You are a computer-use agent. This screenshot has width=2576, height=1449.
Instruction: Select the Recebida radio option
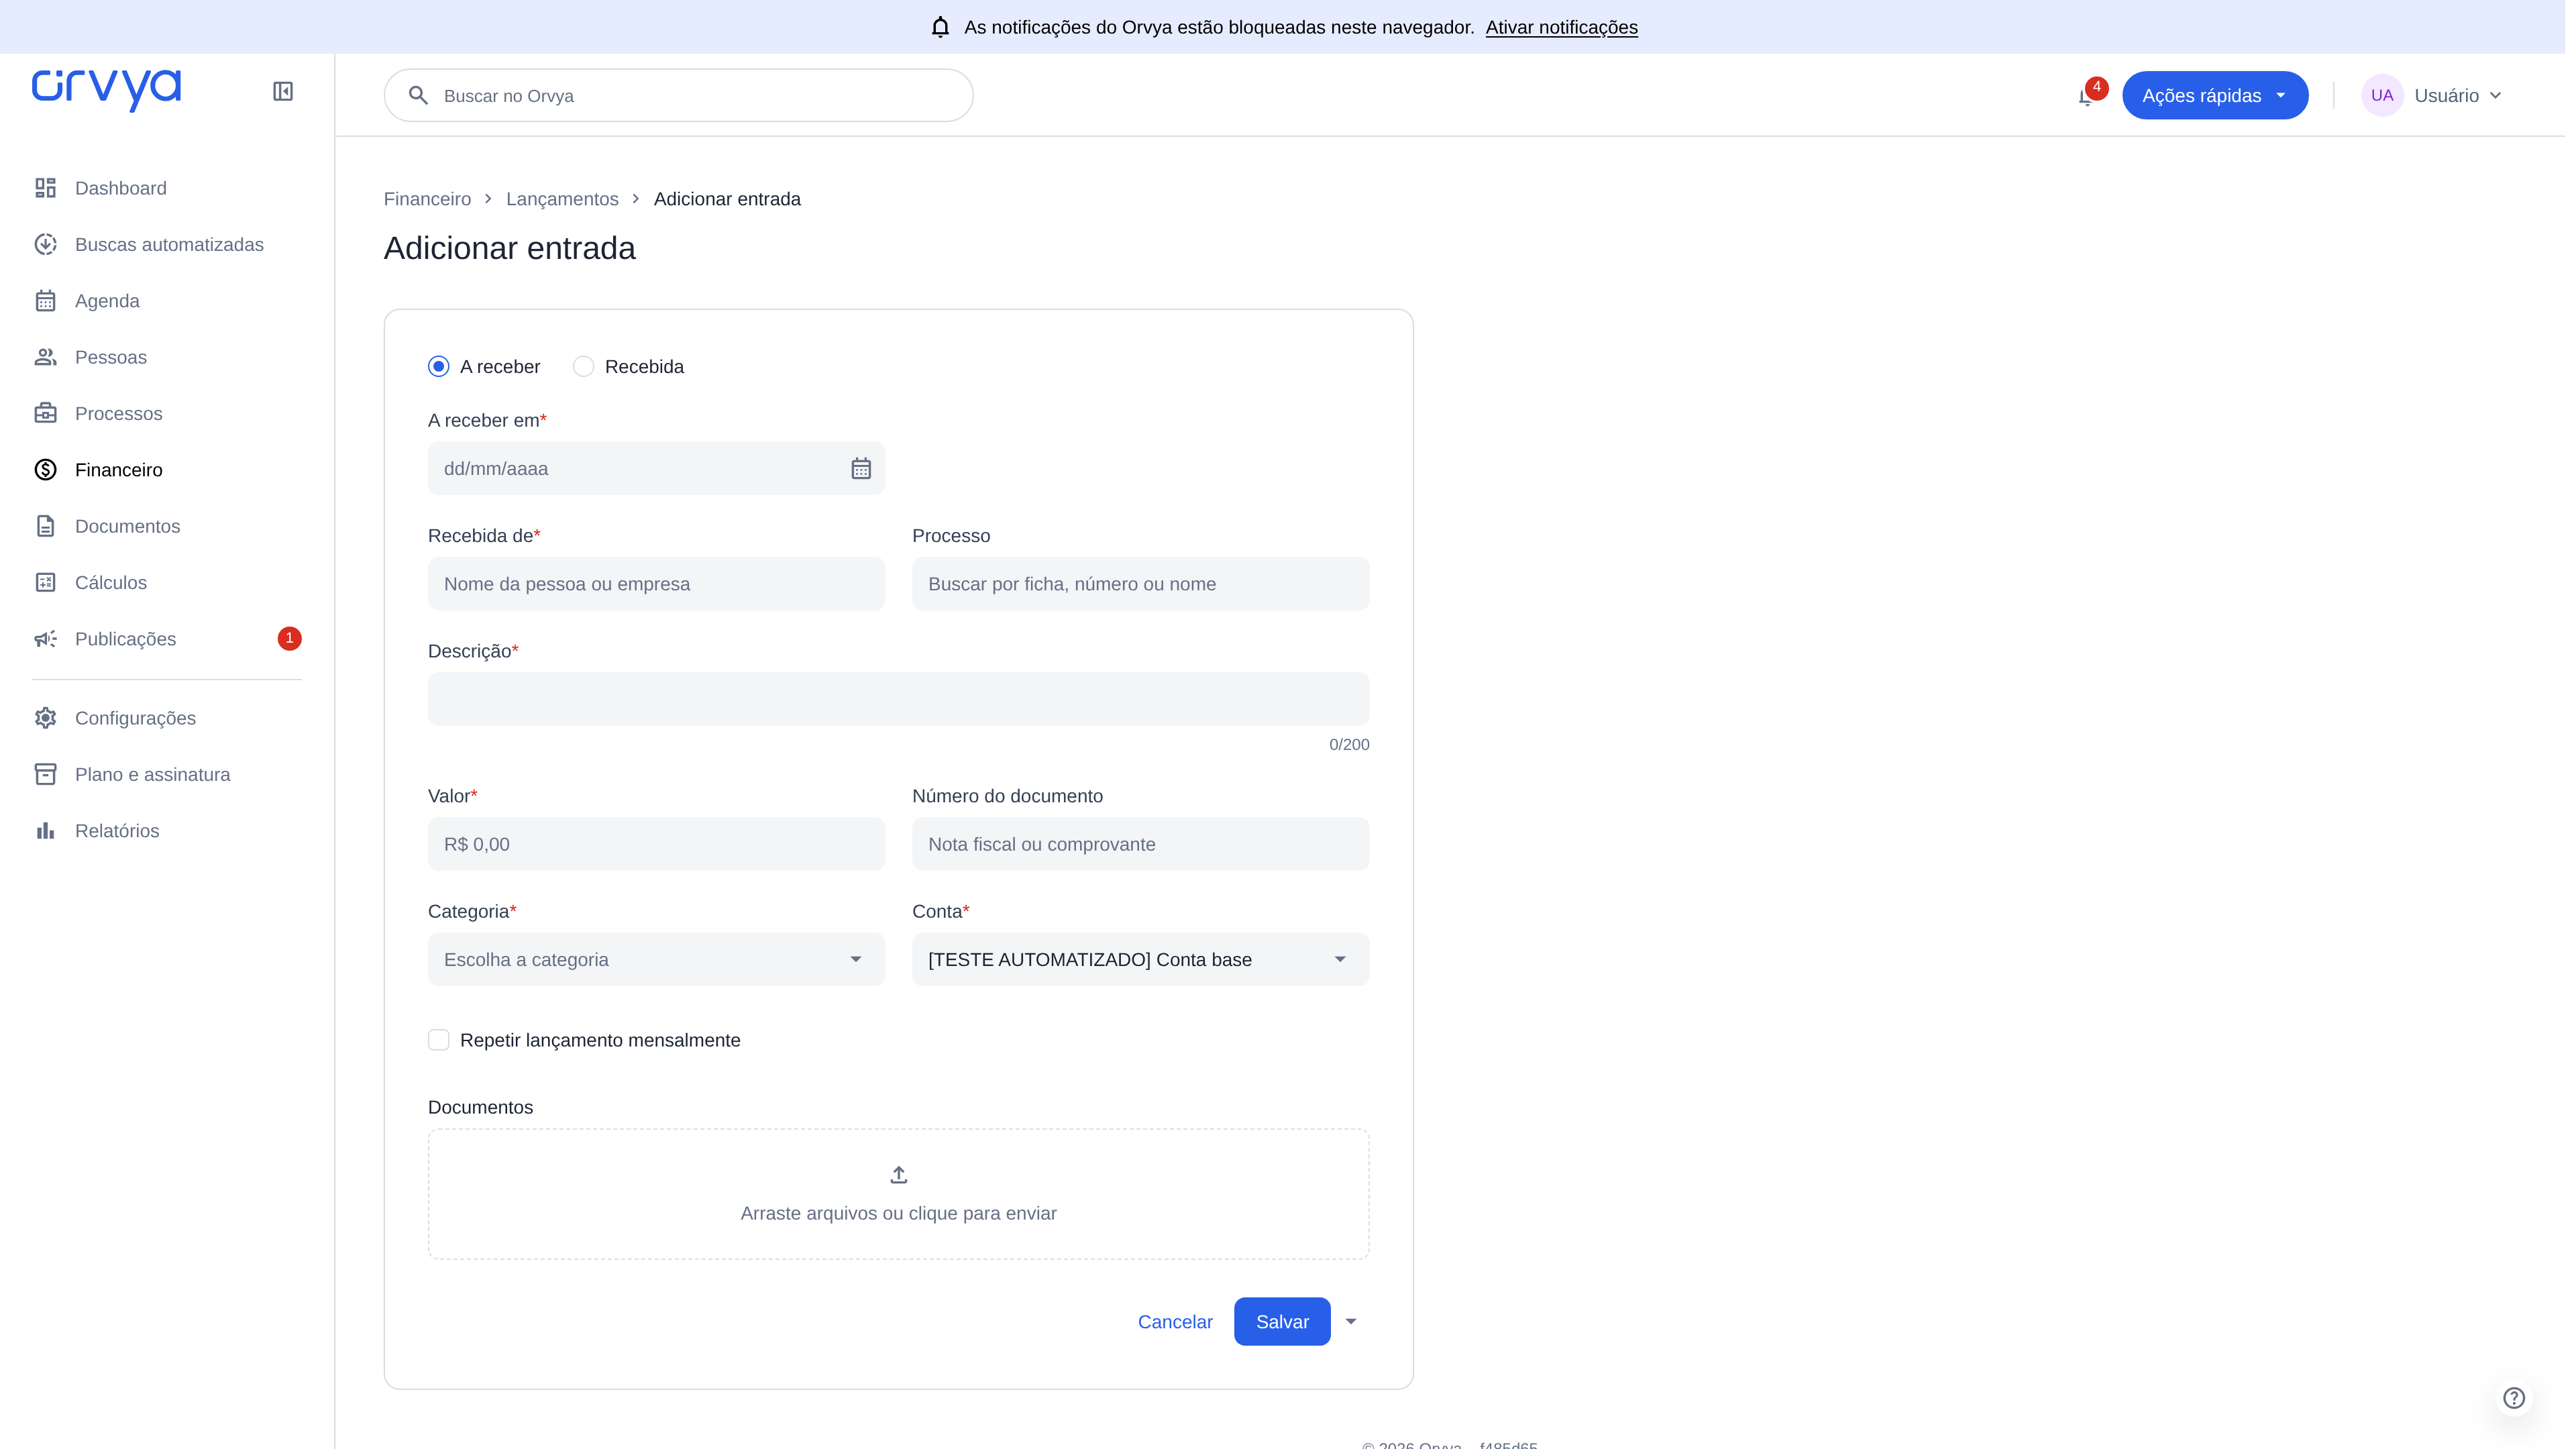click(583, 366)
